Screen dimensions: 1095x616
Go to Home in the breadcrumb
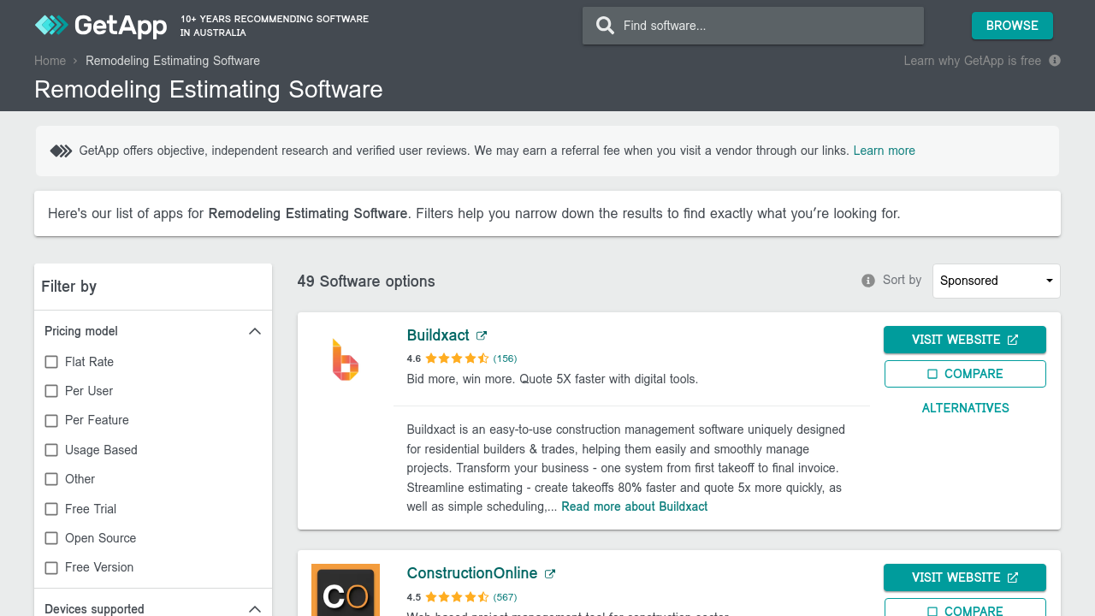pos(50,61)
